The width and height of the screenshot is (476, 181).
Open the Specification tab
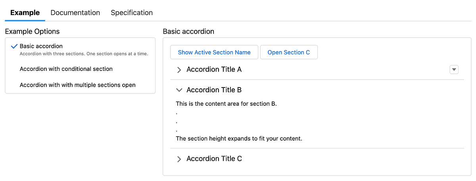(x=132, y=13)
